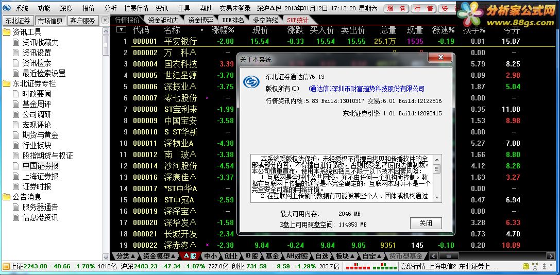Click the application logo icon in the menu bar
The image size is (560, 275).
pos(7,9)
